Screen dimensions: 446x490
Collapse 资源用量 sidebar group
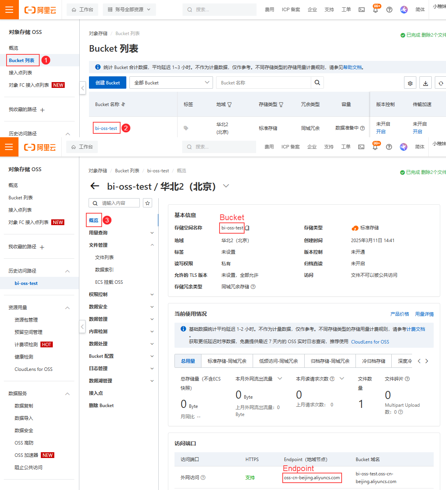[67, 308]
